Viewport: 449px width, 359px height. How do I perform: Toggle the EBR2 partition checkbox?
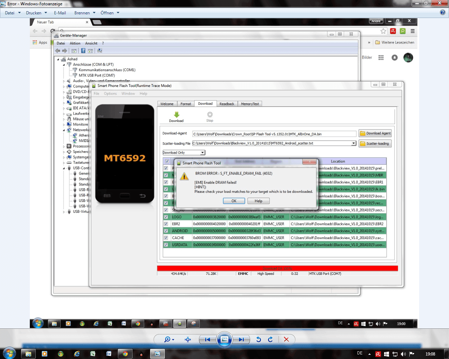click(166, 224)
